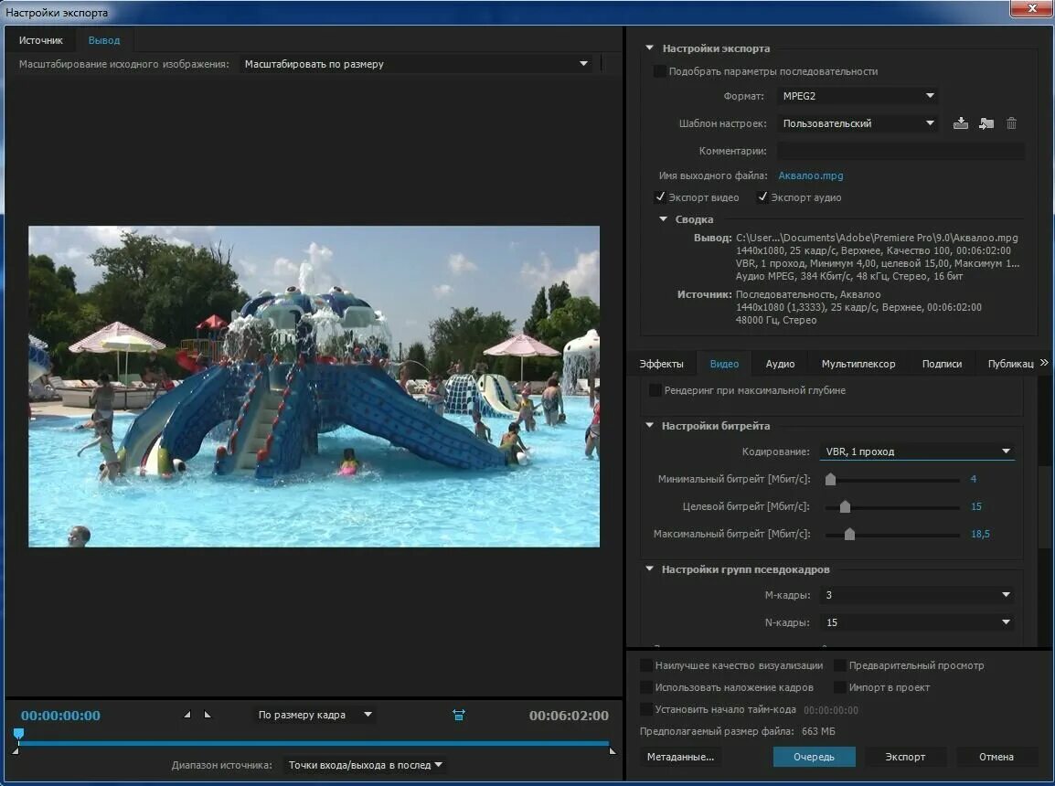Click maximum bitrate slider handle
The image size is (1055, 786).
pos(850,534)
